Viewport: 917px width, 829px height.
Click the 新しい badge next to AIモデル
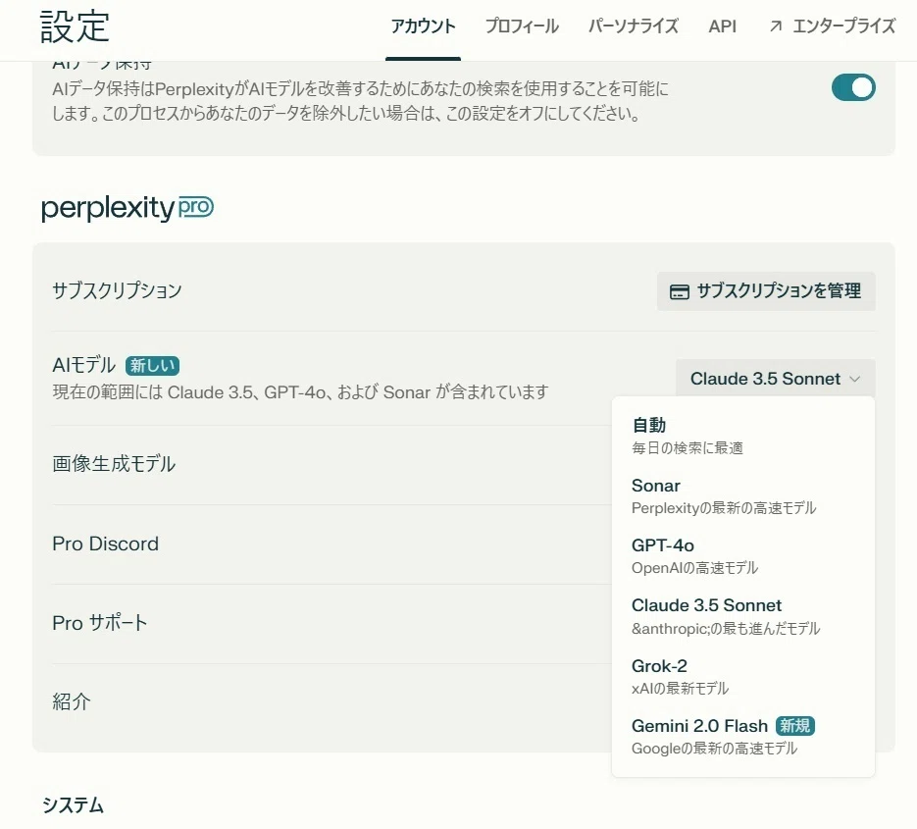point(152,366)
